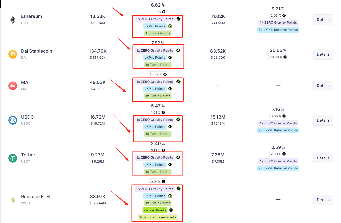Image resolution: width=341 pixels, height=223 pixels.
Task: Open Details for Renzo ezETH
Action: click(x=323, y=200)
